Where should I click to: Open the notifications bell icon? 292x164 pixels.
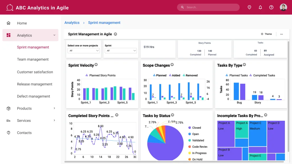260,7
